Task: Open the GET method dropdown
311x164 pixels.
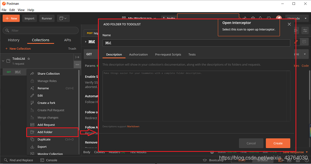Action: pyautogui.click(x=91, y=54)
